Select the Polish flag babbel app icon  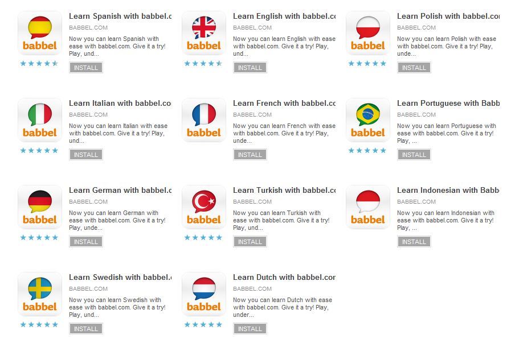click(367, 33)
